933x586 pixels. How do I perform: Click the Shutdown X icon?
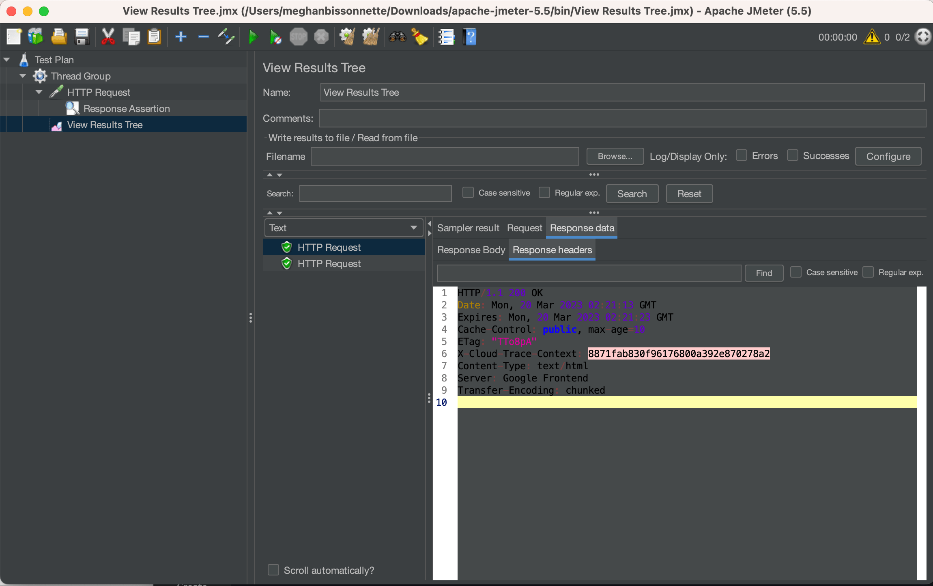click(321, 37)
